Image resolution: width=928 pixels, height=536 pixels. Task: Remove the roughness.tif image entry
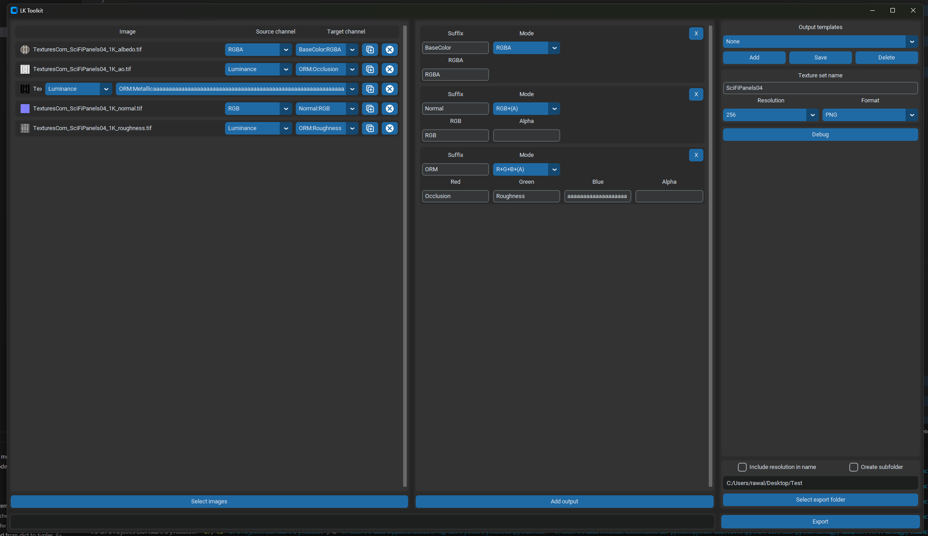pos(389,128)
